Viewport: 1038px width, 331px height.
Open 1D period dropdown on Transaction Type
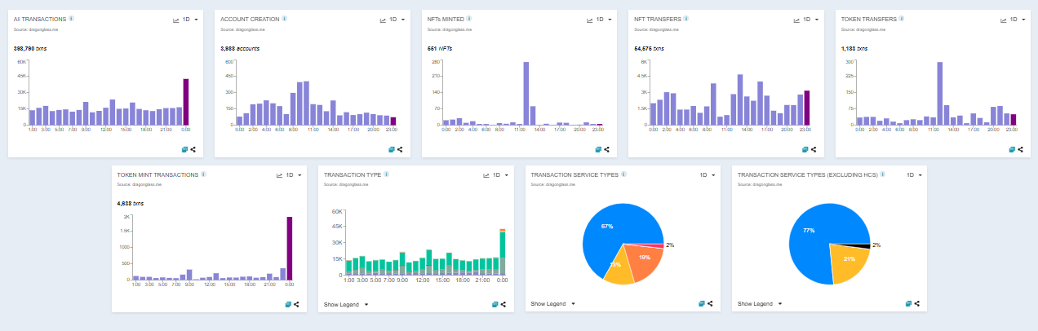tap(501, 174)
